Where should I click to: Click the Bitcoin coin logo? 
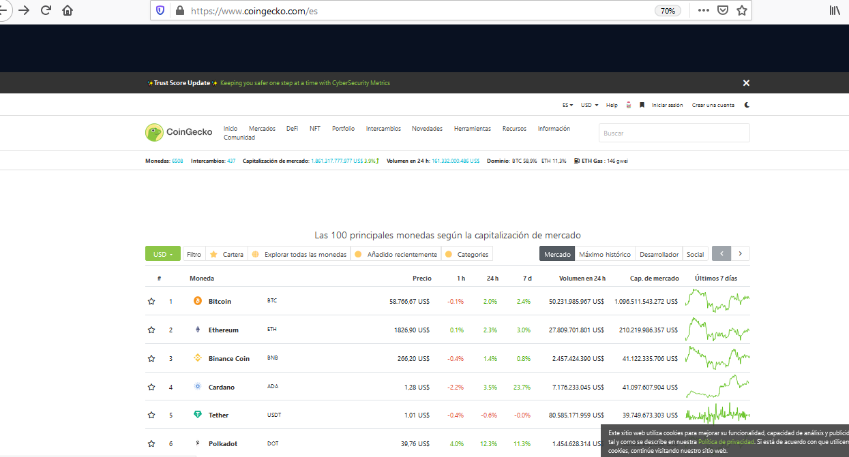coord(198,301)
